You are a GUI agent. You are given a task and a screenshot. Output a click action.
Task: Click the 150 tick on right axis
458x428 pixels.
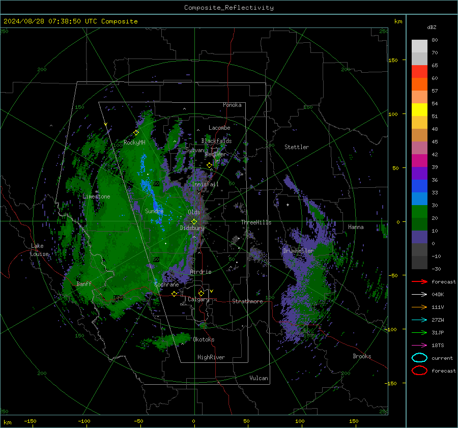click(x=393, y=60)
